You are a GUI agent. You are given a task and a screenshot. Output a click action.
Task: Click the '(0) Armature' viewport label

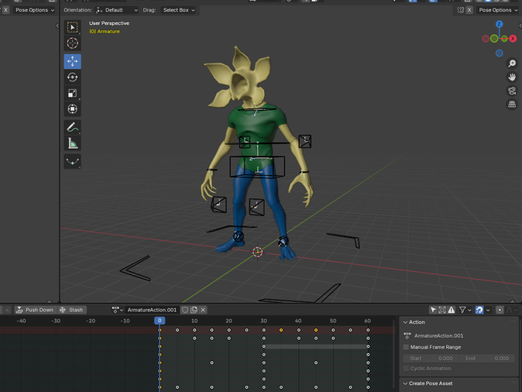(104, 31)
